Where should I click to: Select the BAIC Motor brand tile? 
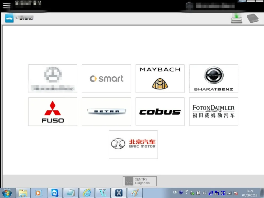click(x=133, y=145)
